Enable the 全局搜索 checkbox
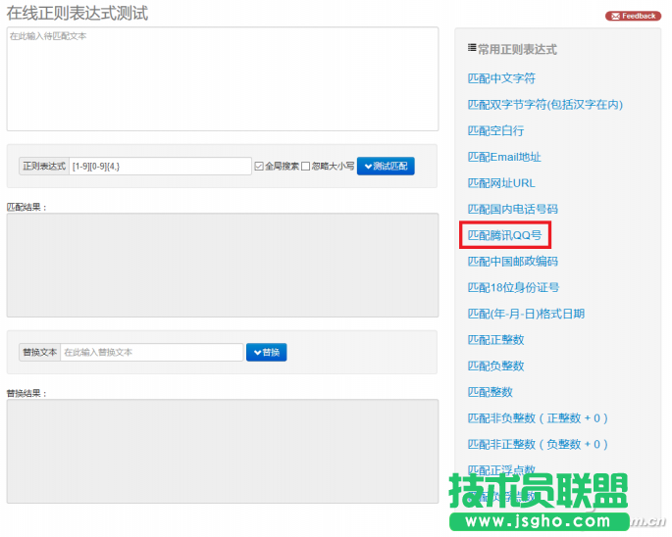672x537 pixels. click(x=259, y=167)
